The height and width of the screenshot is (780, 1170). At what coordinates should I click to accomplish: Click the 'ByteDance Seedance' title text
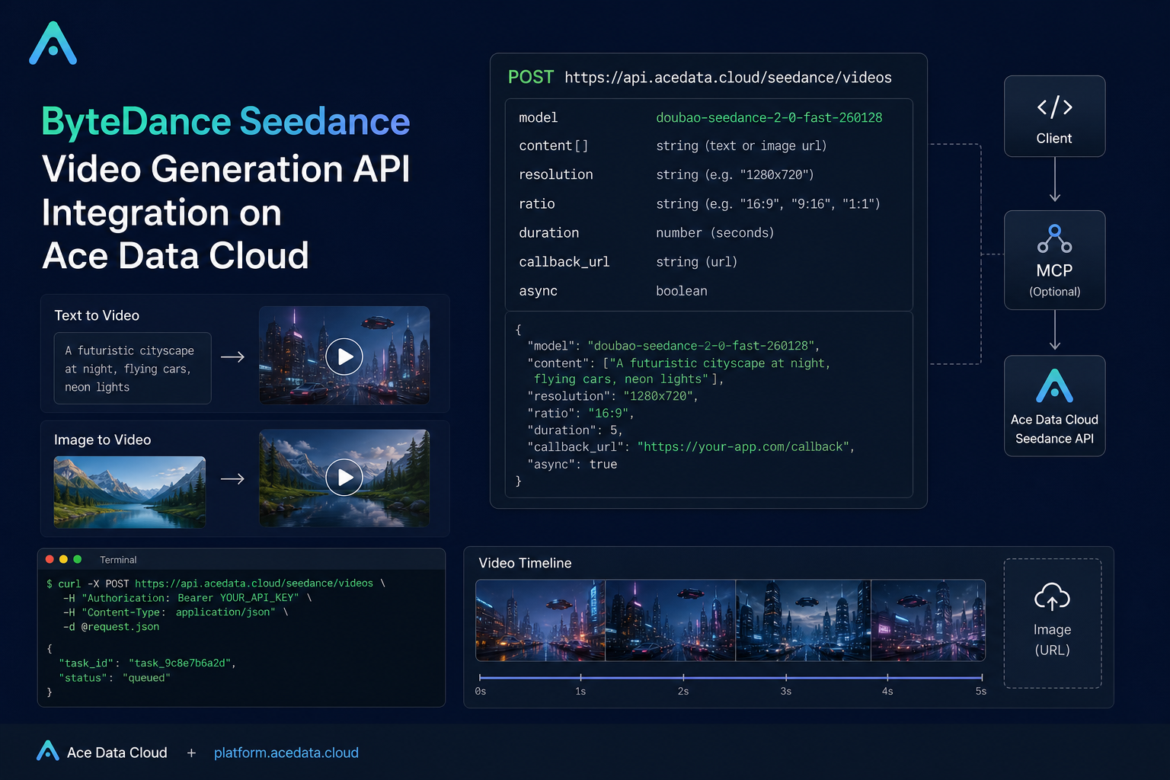(225, 122)
